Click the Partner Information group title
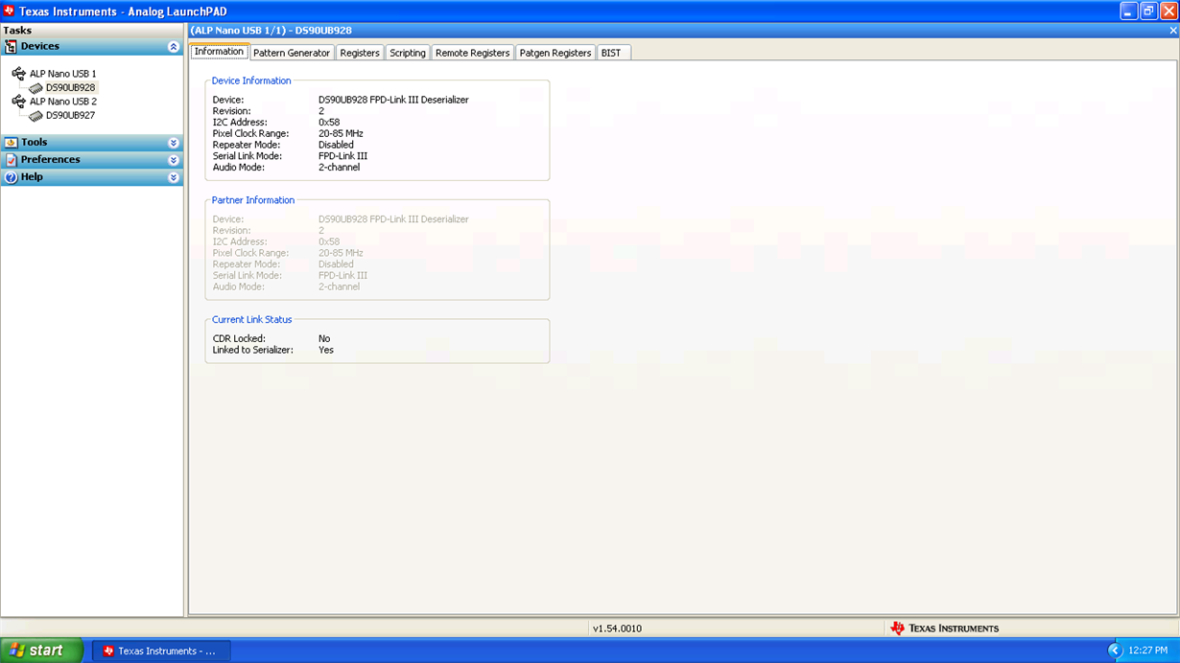This screenshot has width=1180, height=663. click(253, 201)
